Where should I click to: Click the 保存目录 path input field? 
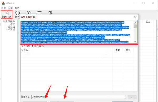[x=78, y=97]
